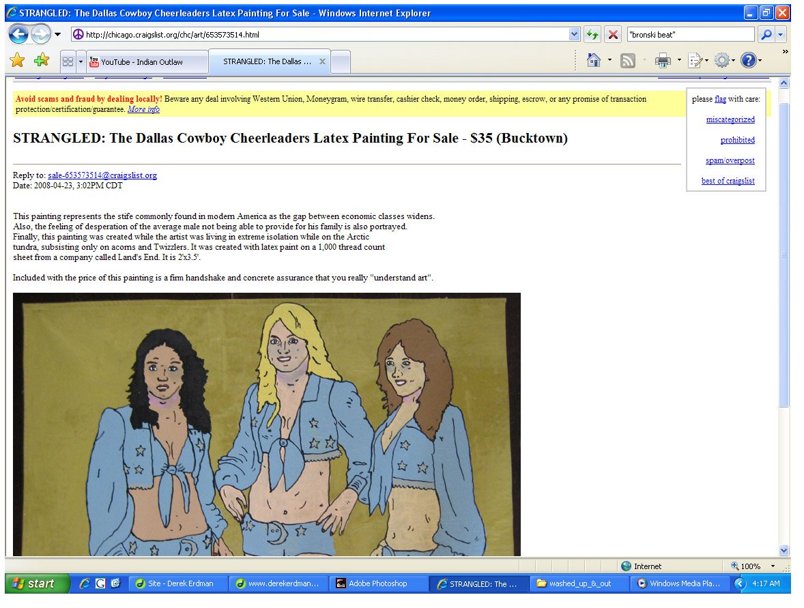Click the "bronski beat" search box
804x608 pixels.
point(690,34)
